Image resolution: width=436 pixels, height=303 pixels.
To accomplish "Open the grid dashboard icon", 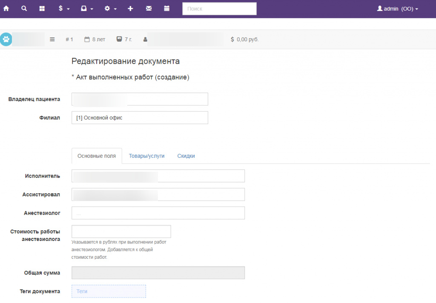I will pos(42,8).
